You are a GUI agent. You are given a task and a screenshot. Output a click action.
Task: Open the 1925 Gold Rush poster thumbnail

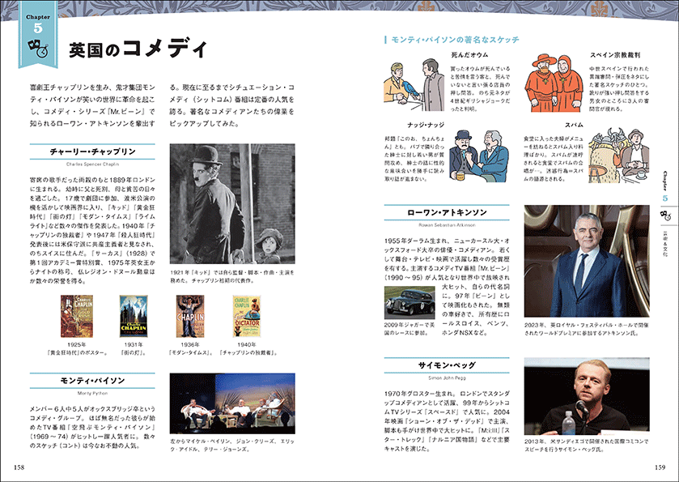[77, 317]
